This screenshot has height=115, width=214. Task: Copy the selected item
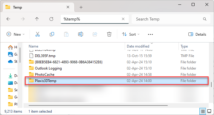pos(52,34)
